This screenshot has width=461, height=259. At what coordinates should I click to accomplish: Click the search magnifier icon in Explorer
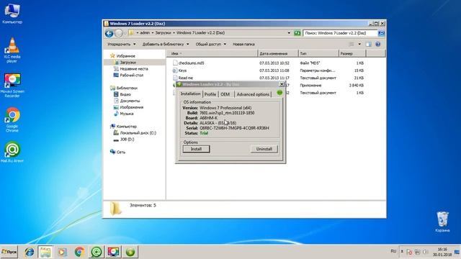coord(381,33)
